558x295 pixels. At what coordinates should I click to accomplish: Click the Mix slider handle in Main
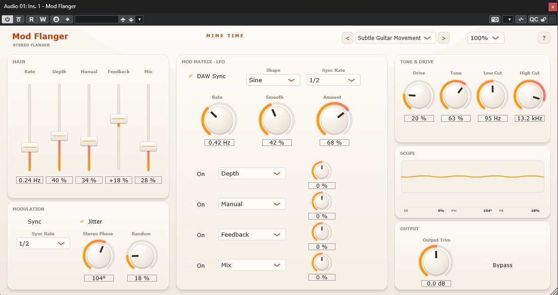[148, 146]
